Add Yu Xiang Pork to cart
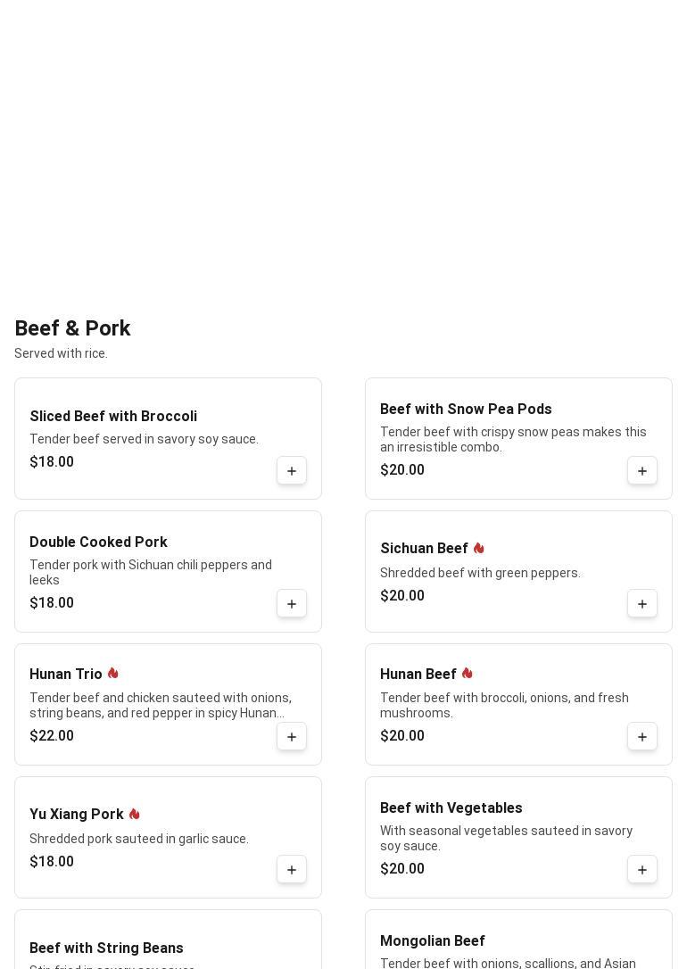Screen dimensions: 687x969 (292, 870)
